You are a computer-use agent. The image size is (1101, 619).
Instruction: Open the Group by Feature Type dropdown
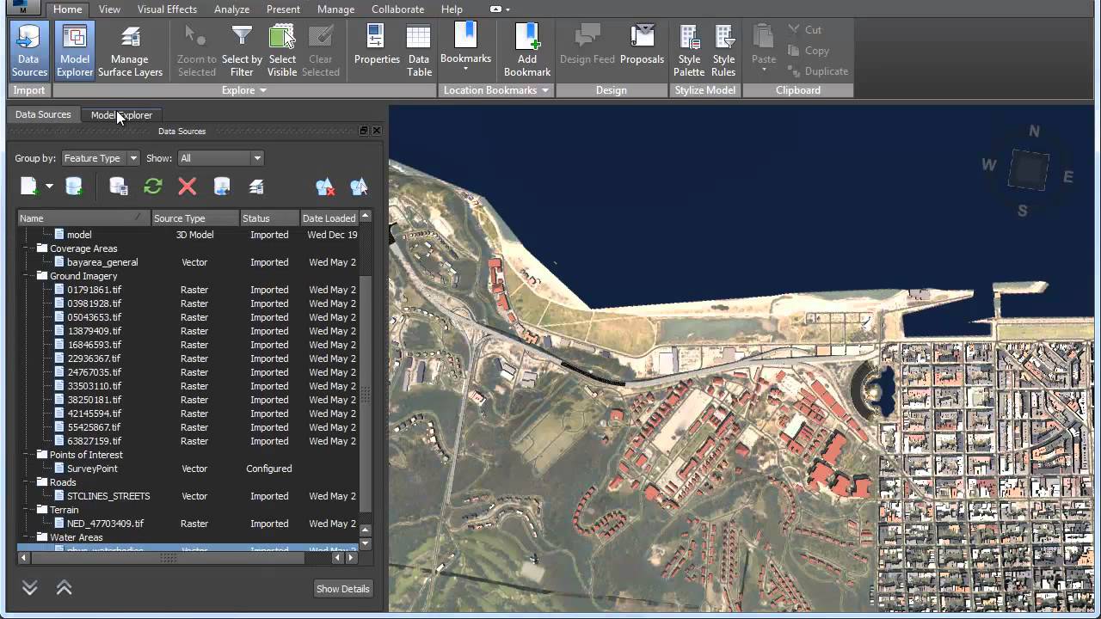point(101,158)
